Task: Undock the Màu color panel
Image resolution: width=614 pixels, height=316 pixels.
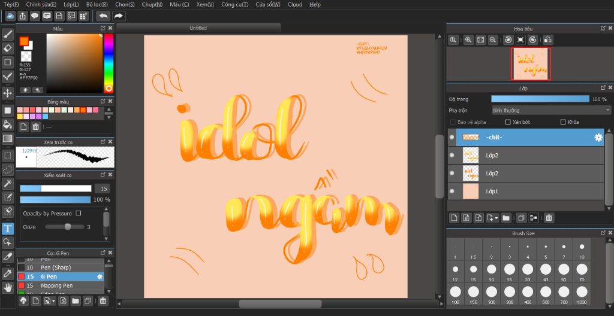Action: pos(103,28)
